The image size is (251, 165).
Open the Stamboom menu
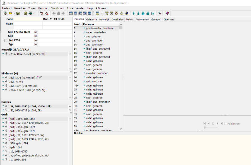(x=57, y=8)
